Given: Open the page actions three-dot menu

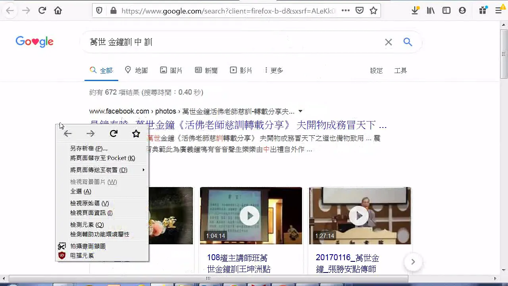Looking at the screenshot, I should pos(346,11).
